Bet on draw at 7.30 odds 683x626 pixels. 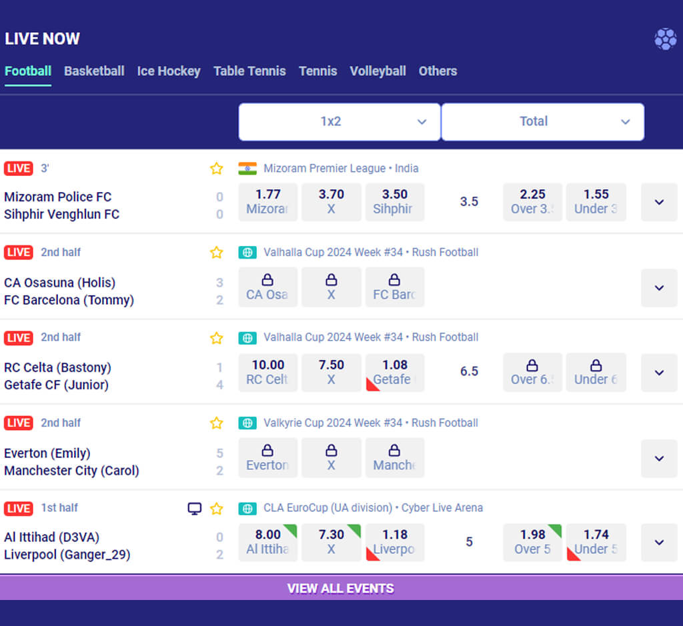(331, 543)
